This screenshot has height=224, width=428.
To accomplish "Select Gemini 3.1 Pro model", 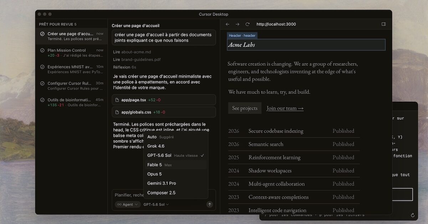I will point(176,183).
